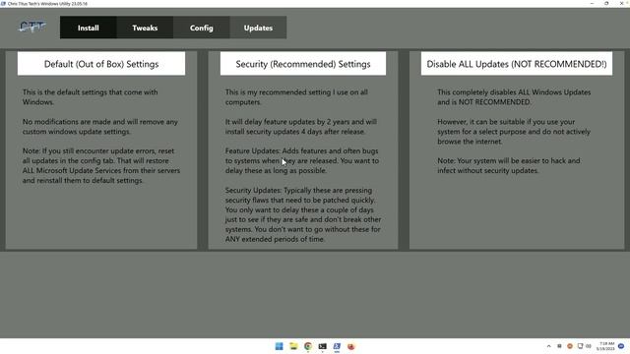Screen dimensions: 630x354
Task: Click text "Note: Your system will be easier to hack and"
Action: pyautogui.click(x=509, y=160)
